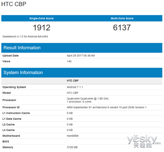Select the Geekbench 4.1.0 for Android AArch64 text
This screenshot has height=152, width=164.
click(x=25, y=36)
